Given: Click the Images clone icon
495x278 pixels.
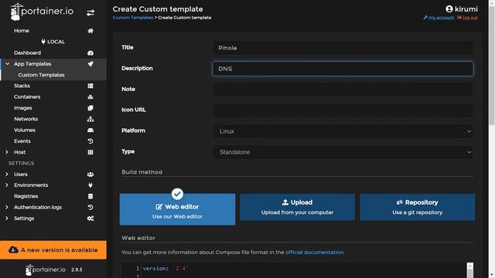Looking at the screenshot, I should pos(90,108).
